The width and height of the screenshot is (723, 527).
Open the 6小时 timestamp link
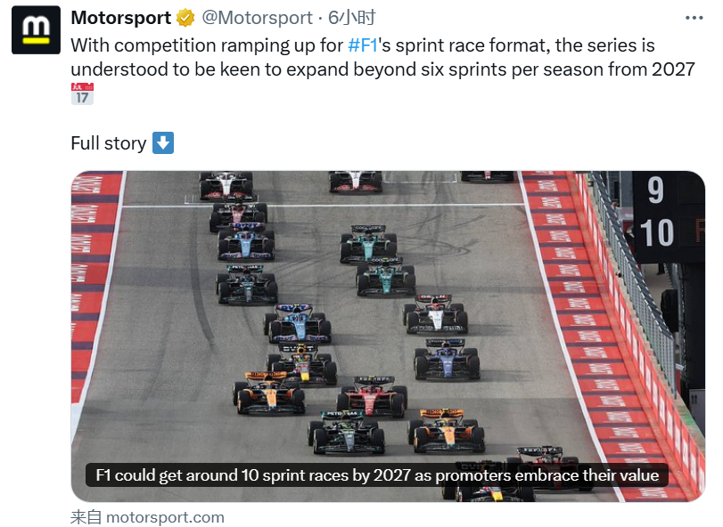352,18
